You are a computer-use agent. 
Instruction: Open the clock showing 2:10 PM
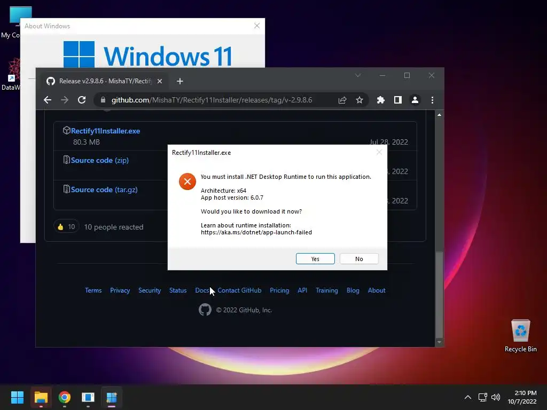click(522, 397)
